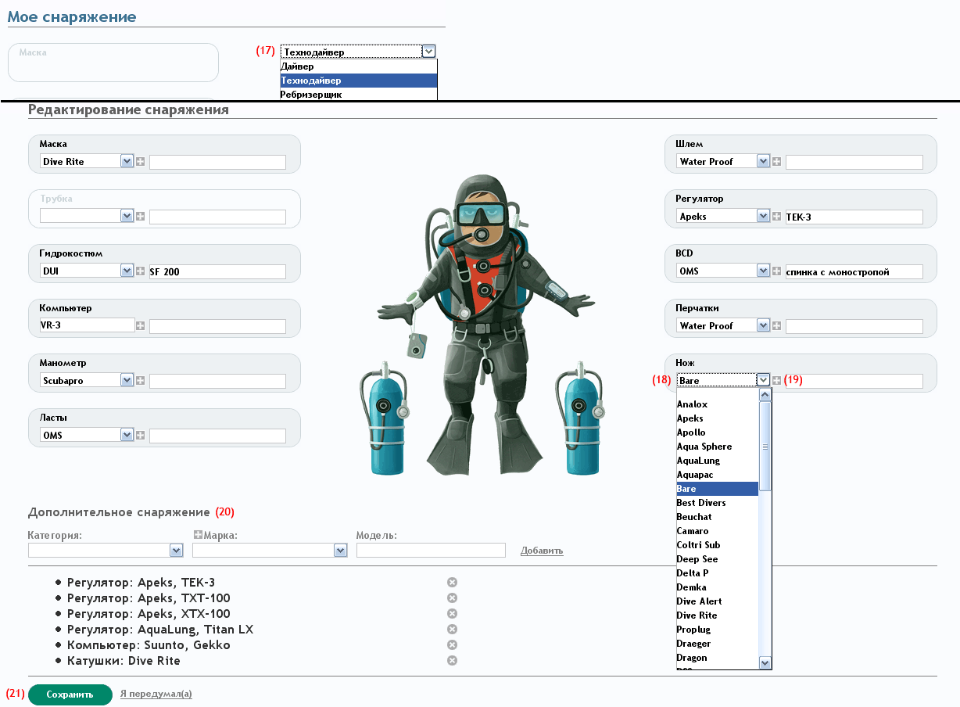
Task: Click the Маска model input field
Action: [x=217, y=162]
